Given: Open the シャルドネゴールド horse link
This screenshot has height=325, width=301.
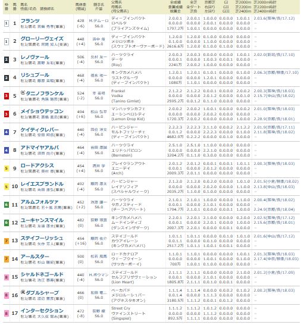Looking at the screenshot, I should point(42,274).
